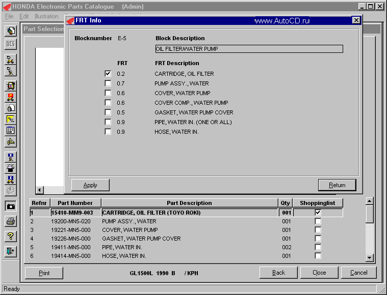Click the engine block illustration icon
The image size is (387, 295).
11,86
